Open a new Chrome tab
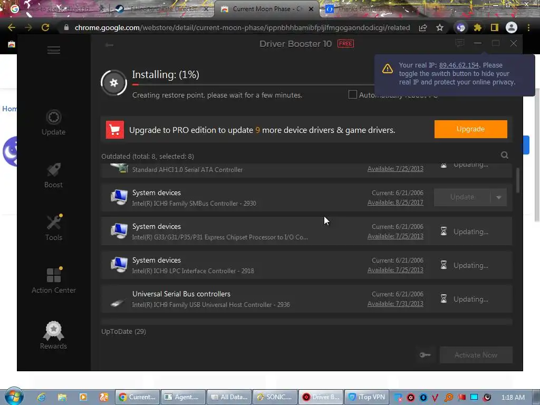The image size is (540, 405). coord(436,9)
